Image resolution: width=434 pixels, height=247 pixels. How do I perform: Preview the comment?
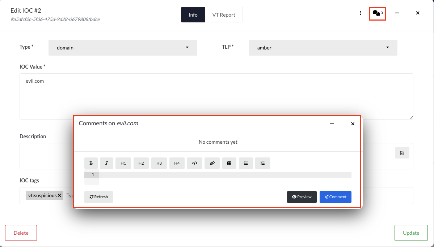click(x=302, y=197)
